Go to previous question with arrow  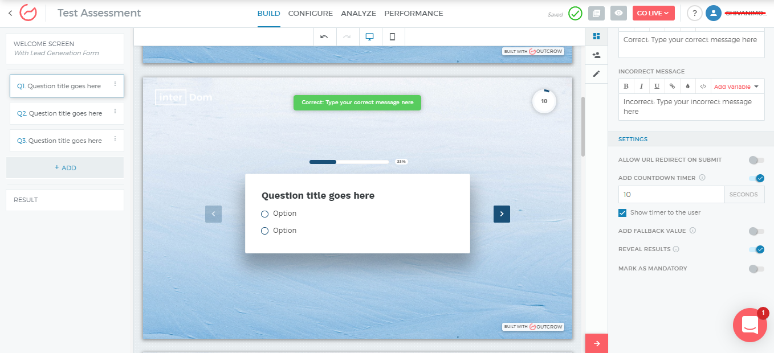click(x=213, y=214)
